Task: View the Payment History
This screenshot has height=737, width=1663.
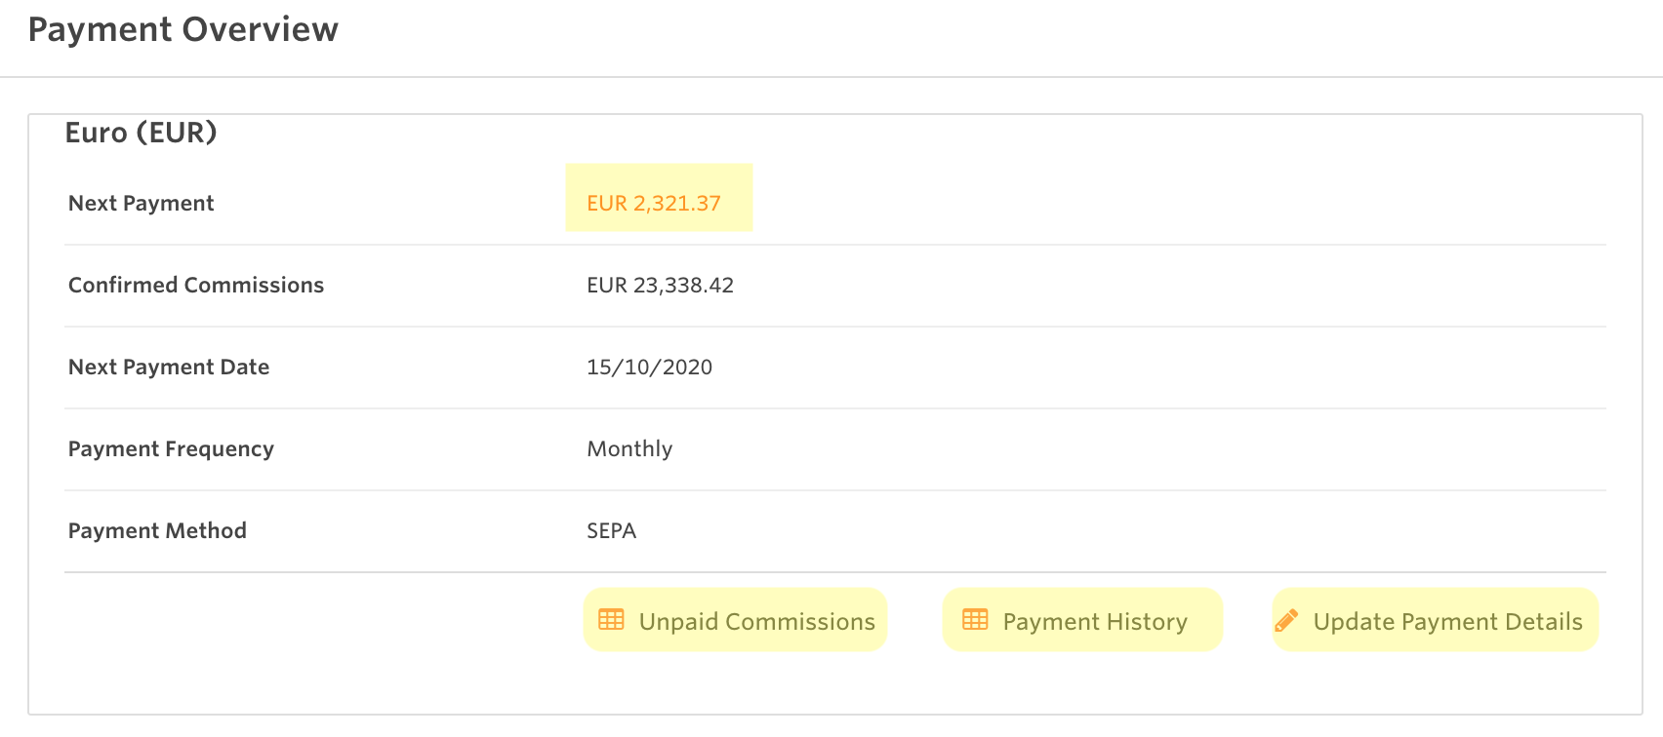Action: tap(1094, 622)
